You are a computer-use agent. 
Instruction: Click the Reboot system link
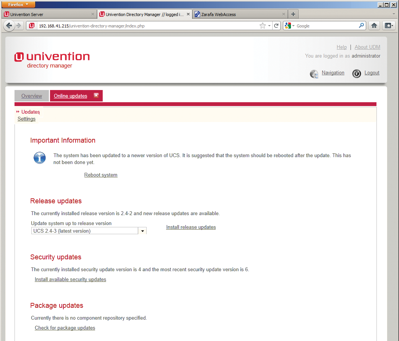[x=101, y=175]
